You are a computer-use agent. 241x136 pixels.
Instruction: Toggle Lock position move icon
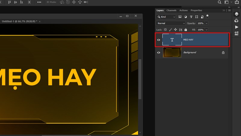point(175,30)
